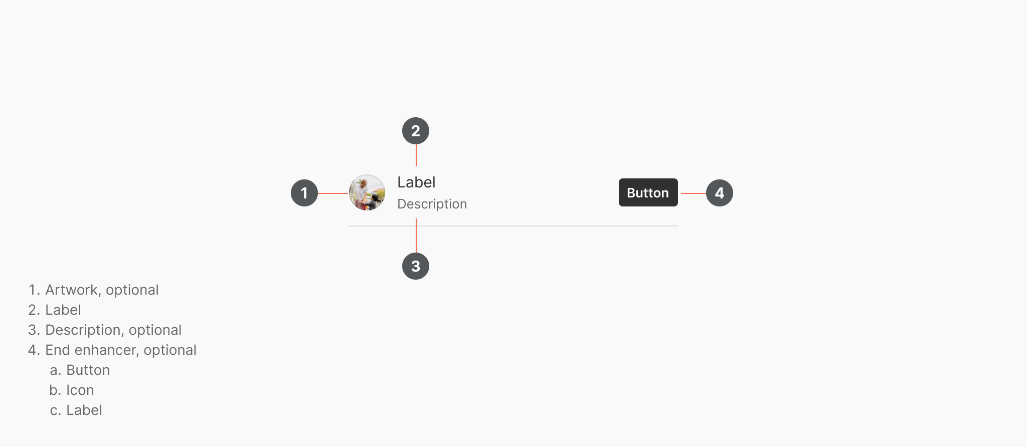Click annotation marker number 3
This screenshot has width=1027, height=447.
(x=416, y=266)
